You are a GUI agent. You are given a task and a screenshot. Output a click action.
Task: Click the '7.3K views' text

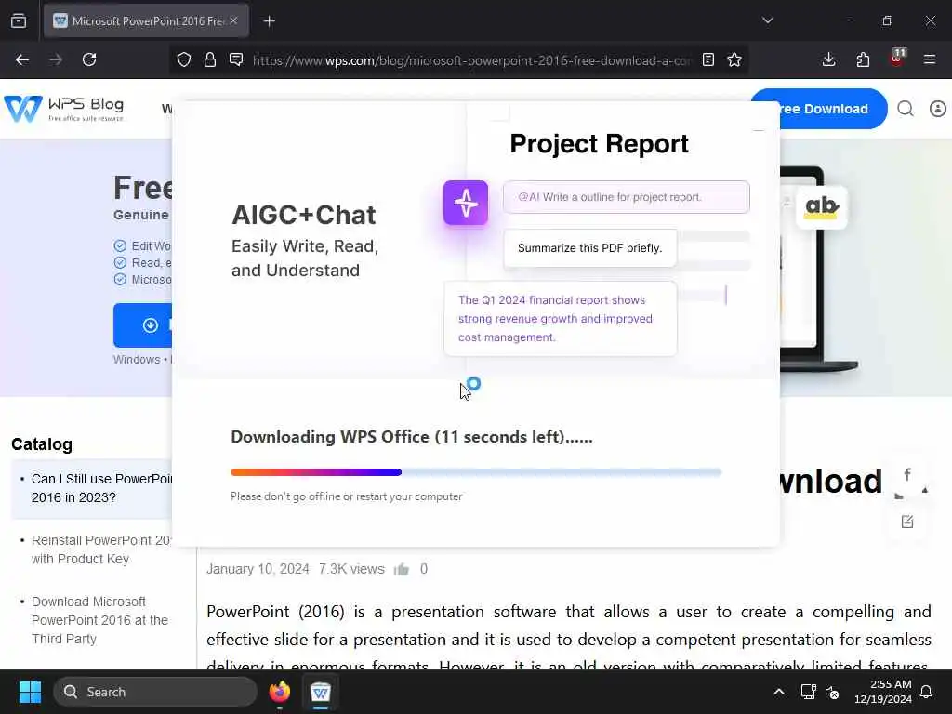(x=351, y=569)
